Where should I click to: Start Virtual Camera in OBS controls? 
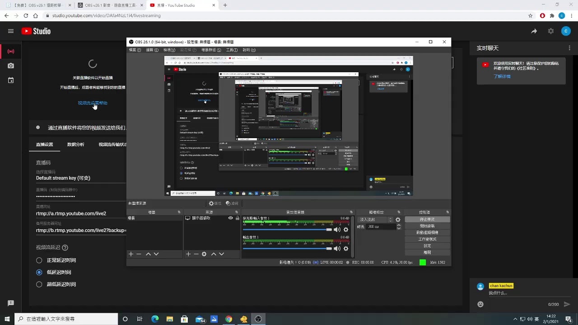(x=427, y=233)
